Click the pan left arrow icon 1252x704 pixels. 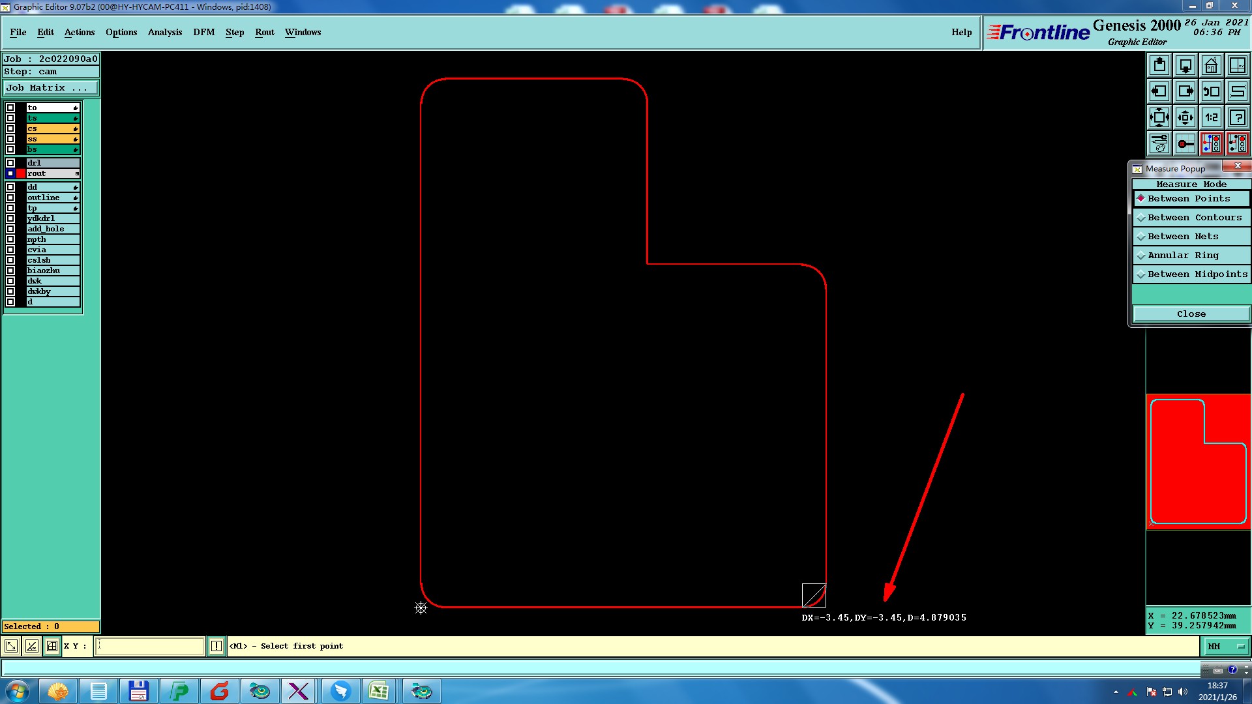(x=1159, y=92)
